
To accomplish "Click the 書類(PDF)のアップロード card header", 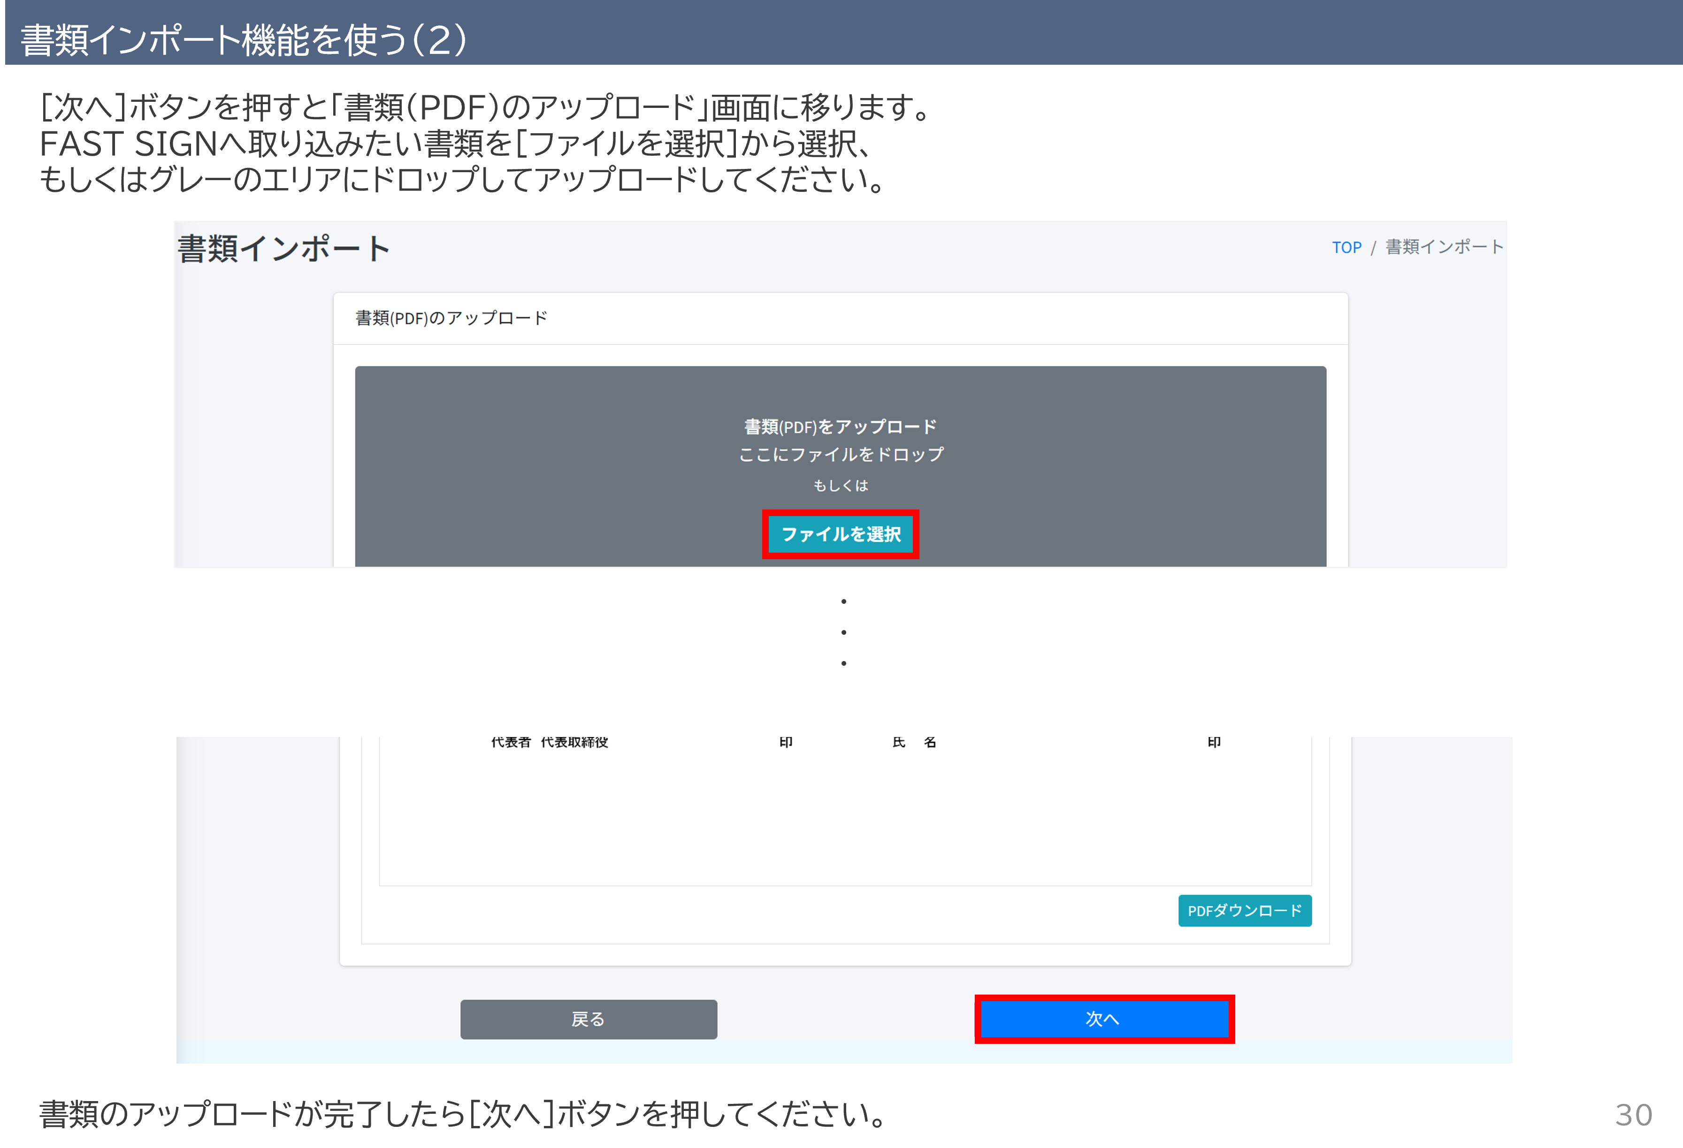I will tap(451, 319).
